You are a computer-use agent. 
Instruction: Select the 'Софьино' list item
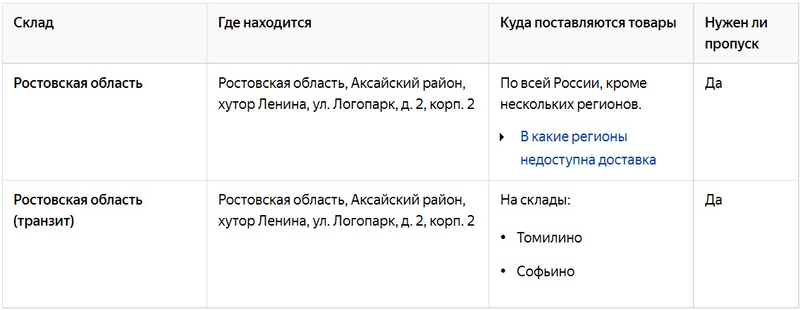pos(546,272)
